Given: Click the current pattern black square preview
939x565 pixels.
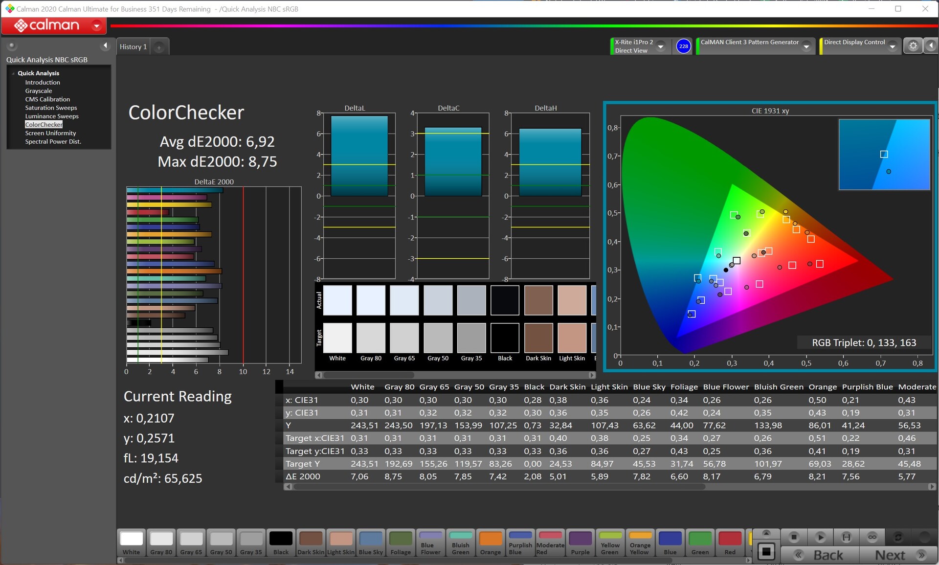Looking at the screenshot, I should pyautogui.click(x=766, y=552).
